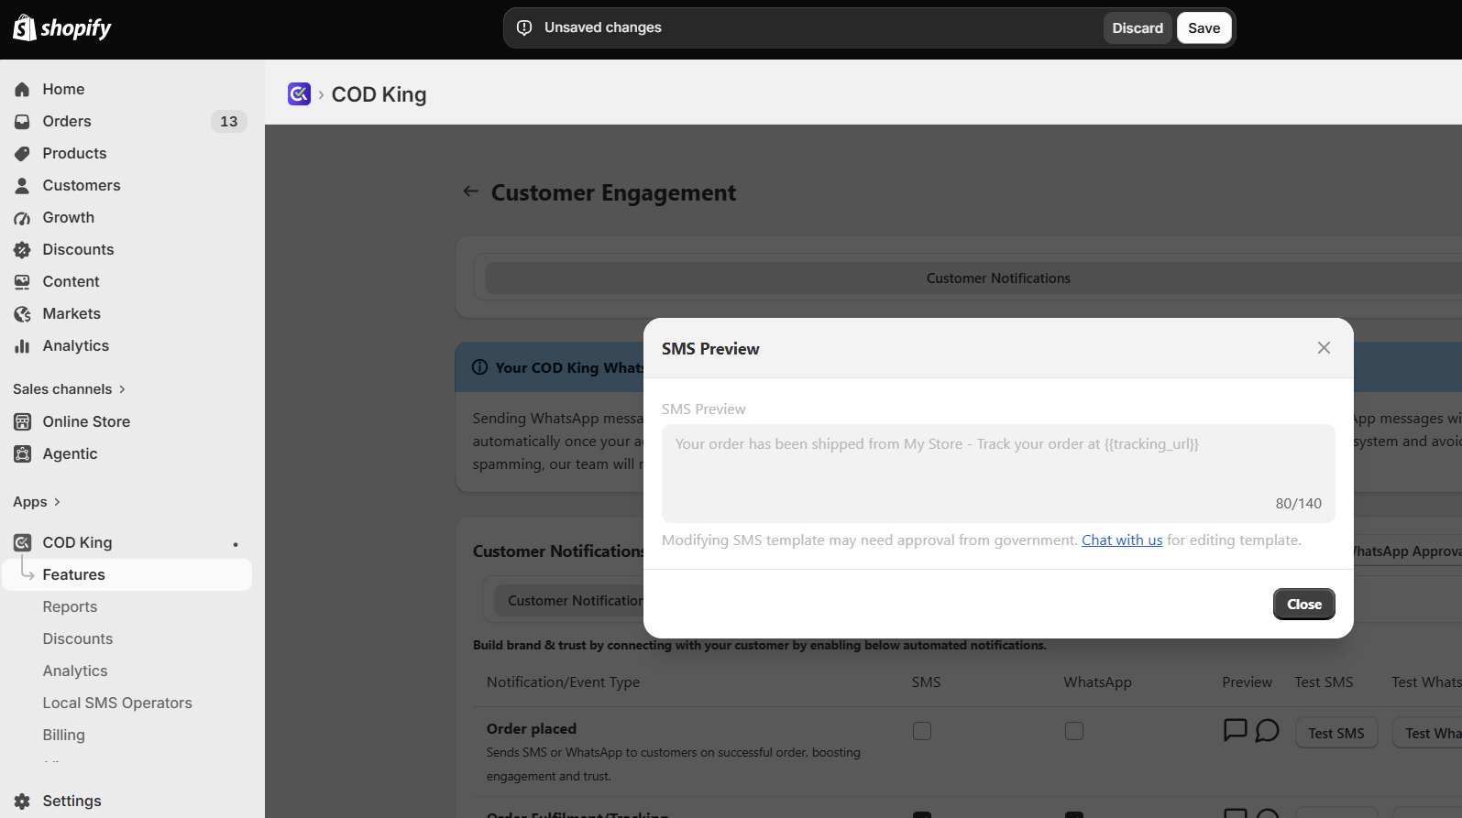The image size is (1462, 818).
Task: Open Discounts under COD King
Action: point(78,638)
